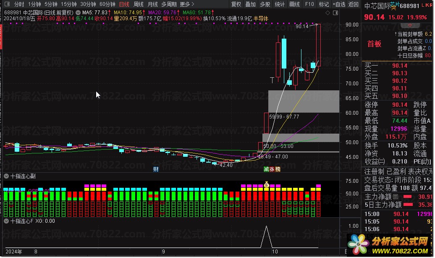Click the 多股 multi-stock button
435x258 pixels.
[x=265, y=4]
